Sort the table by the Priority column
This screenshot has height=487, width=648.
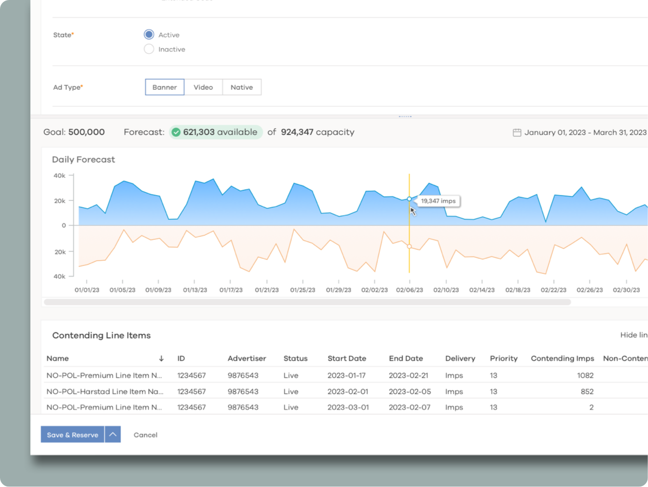(x=504, y=358)
